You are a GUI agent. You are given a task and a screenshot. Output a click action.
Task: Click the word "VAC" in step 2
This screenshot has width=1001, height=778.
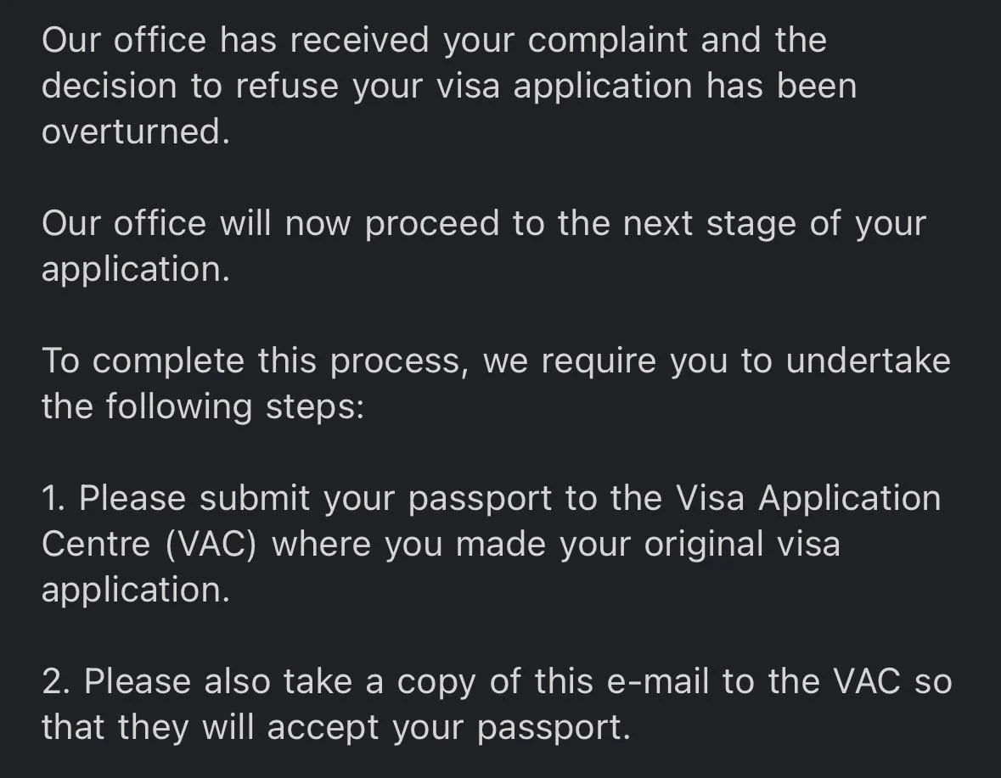(867, 682)
